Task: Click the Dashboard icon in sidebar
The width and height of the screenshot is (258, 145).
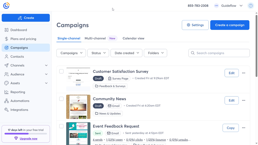Action: (7, 30)
